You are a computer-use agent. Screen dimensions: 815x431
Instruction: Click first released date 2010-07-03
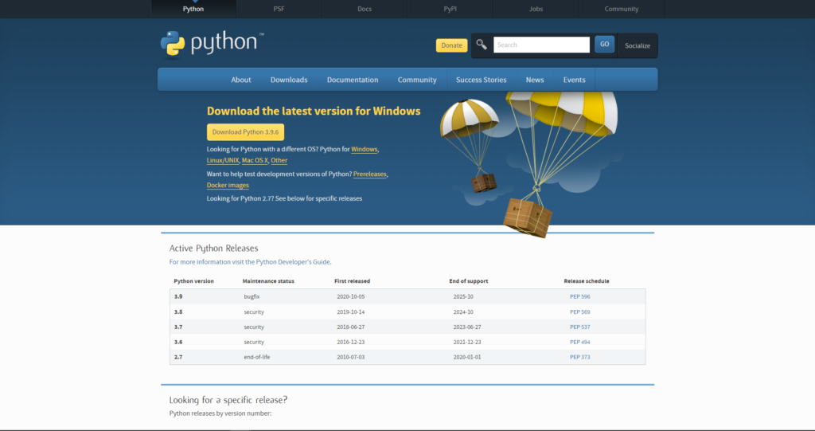[351, 358]
